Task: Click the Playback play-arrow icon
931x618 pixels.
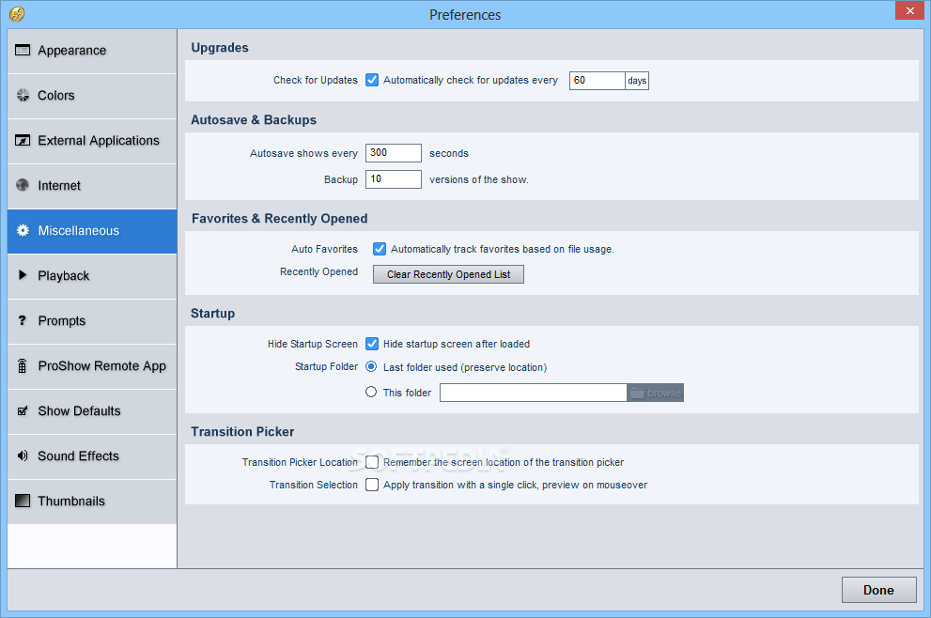Action: (x=23, y=275)
